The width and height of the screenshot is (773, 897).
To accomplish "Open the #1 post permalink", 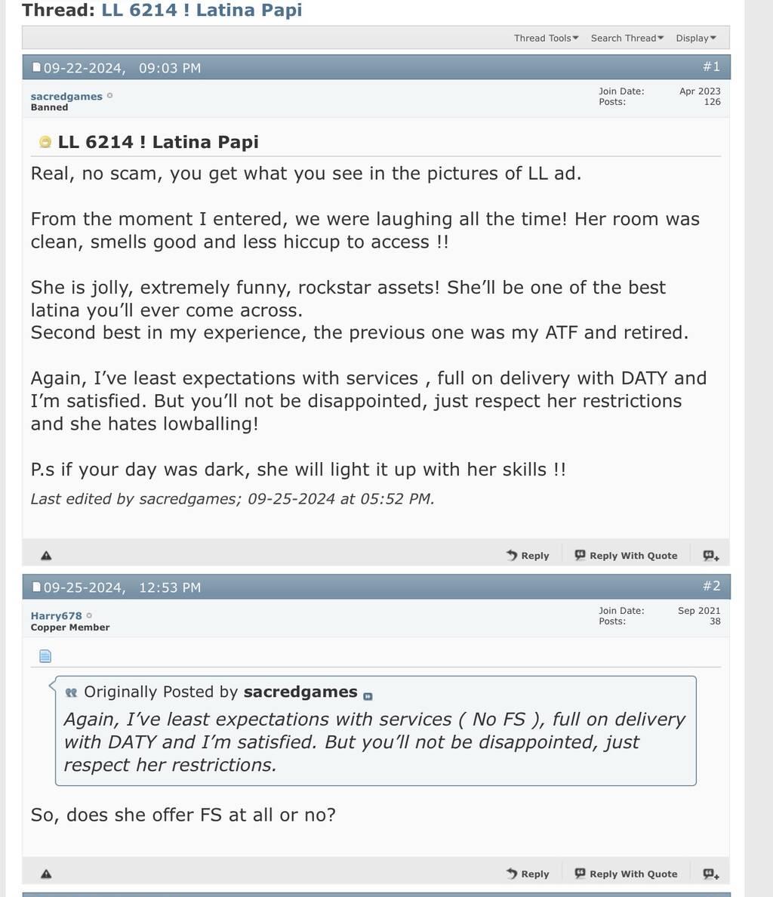I will pyautogui.click(x=711, y=66).
